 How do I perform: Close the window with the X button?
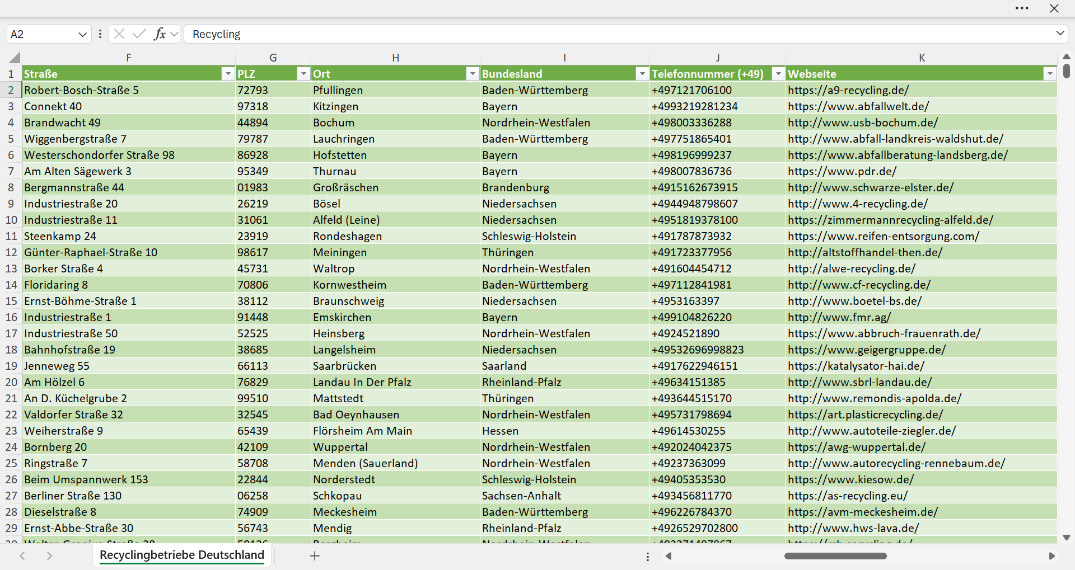pyautogui.click(x=1054, y=8)
